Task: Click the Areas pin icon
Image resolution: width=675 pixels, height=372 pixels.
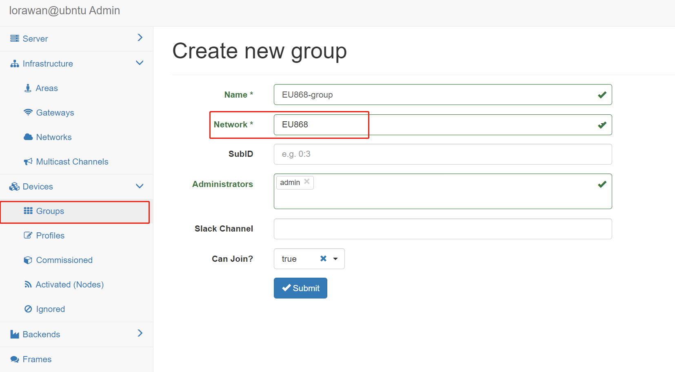Action: [28, 88]
